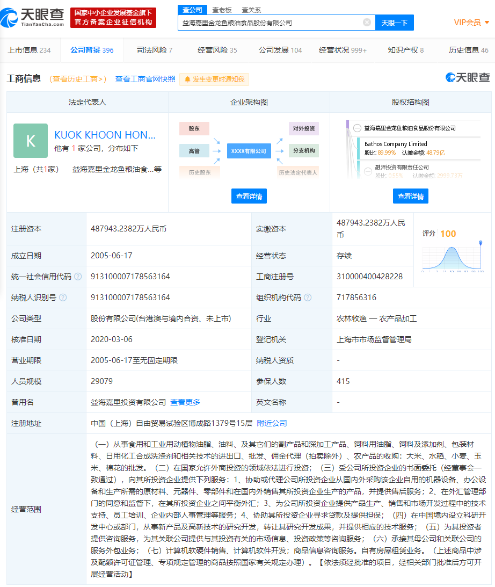Click the 核准日期 value 2020-03-06
Screen dimensions: 495x587
coord(112,339)
